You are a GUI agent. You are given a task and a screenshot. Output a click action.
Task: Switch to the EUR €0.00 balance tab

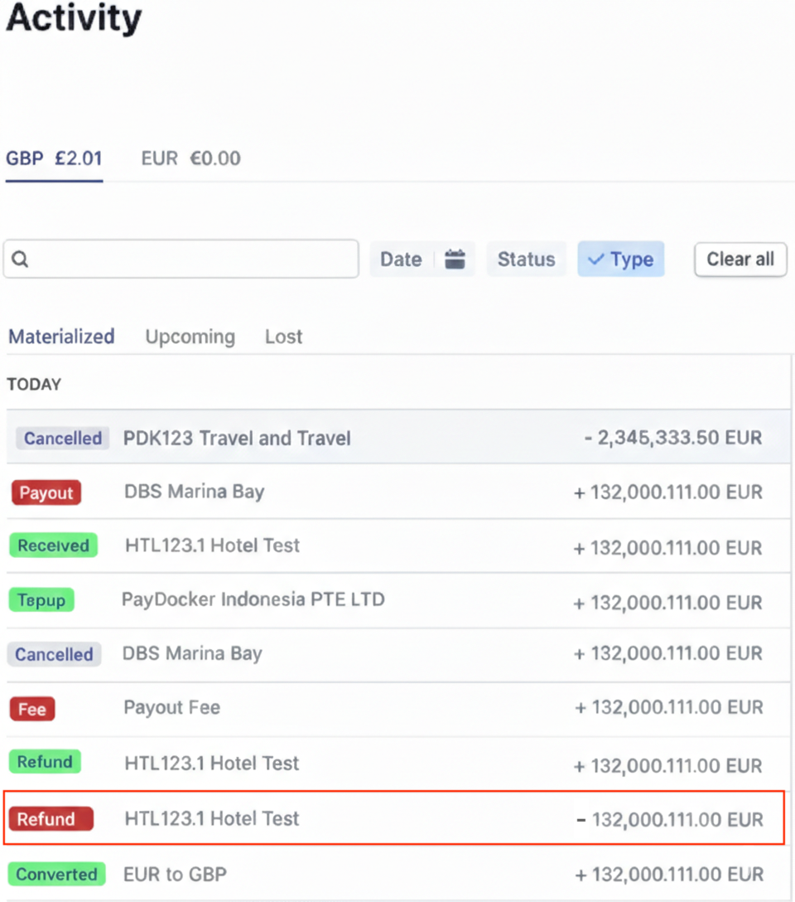point(190,158)
